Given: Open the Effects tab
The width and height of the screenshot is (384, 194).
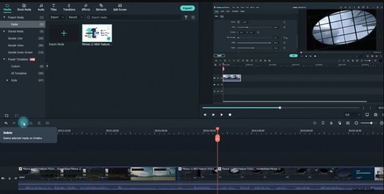Looking at the screenshot, I should click(x=86, y=7).
